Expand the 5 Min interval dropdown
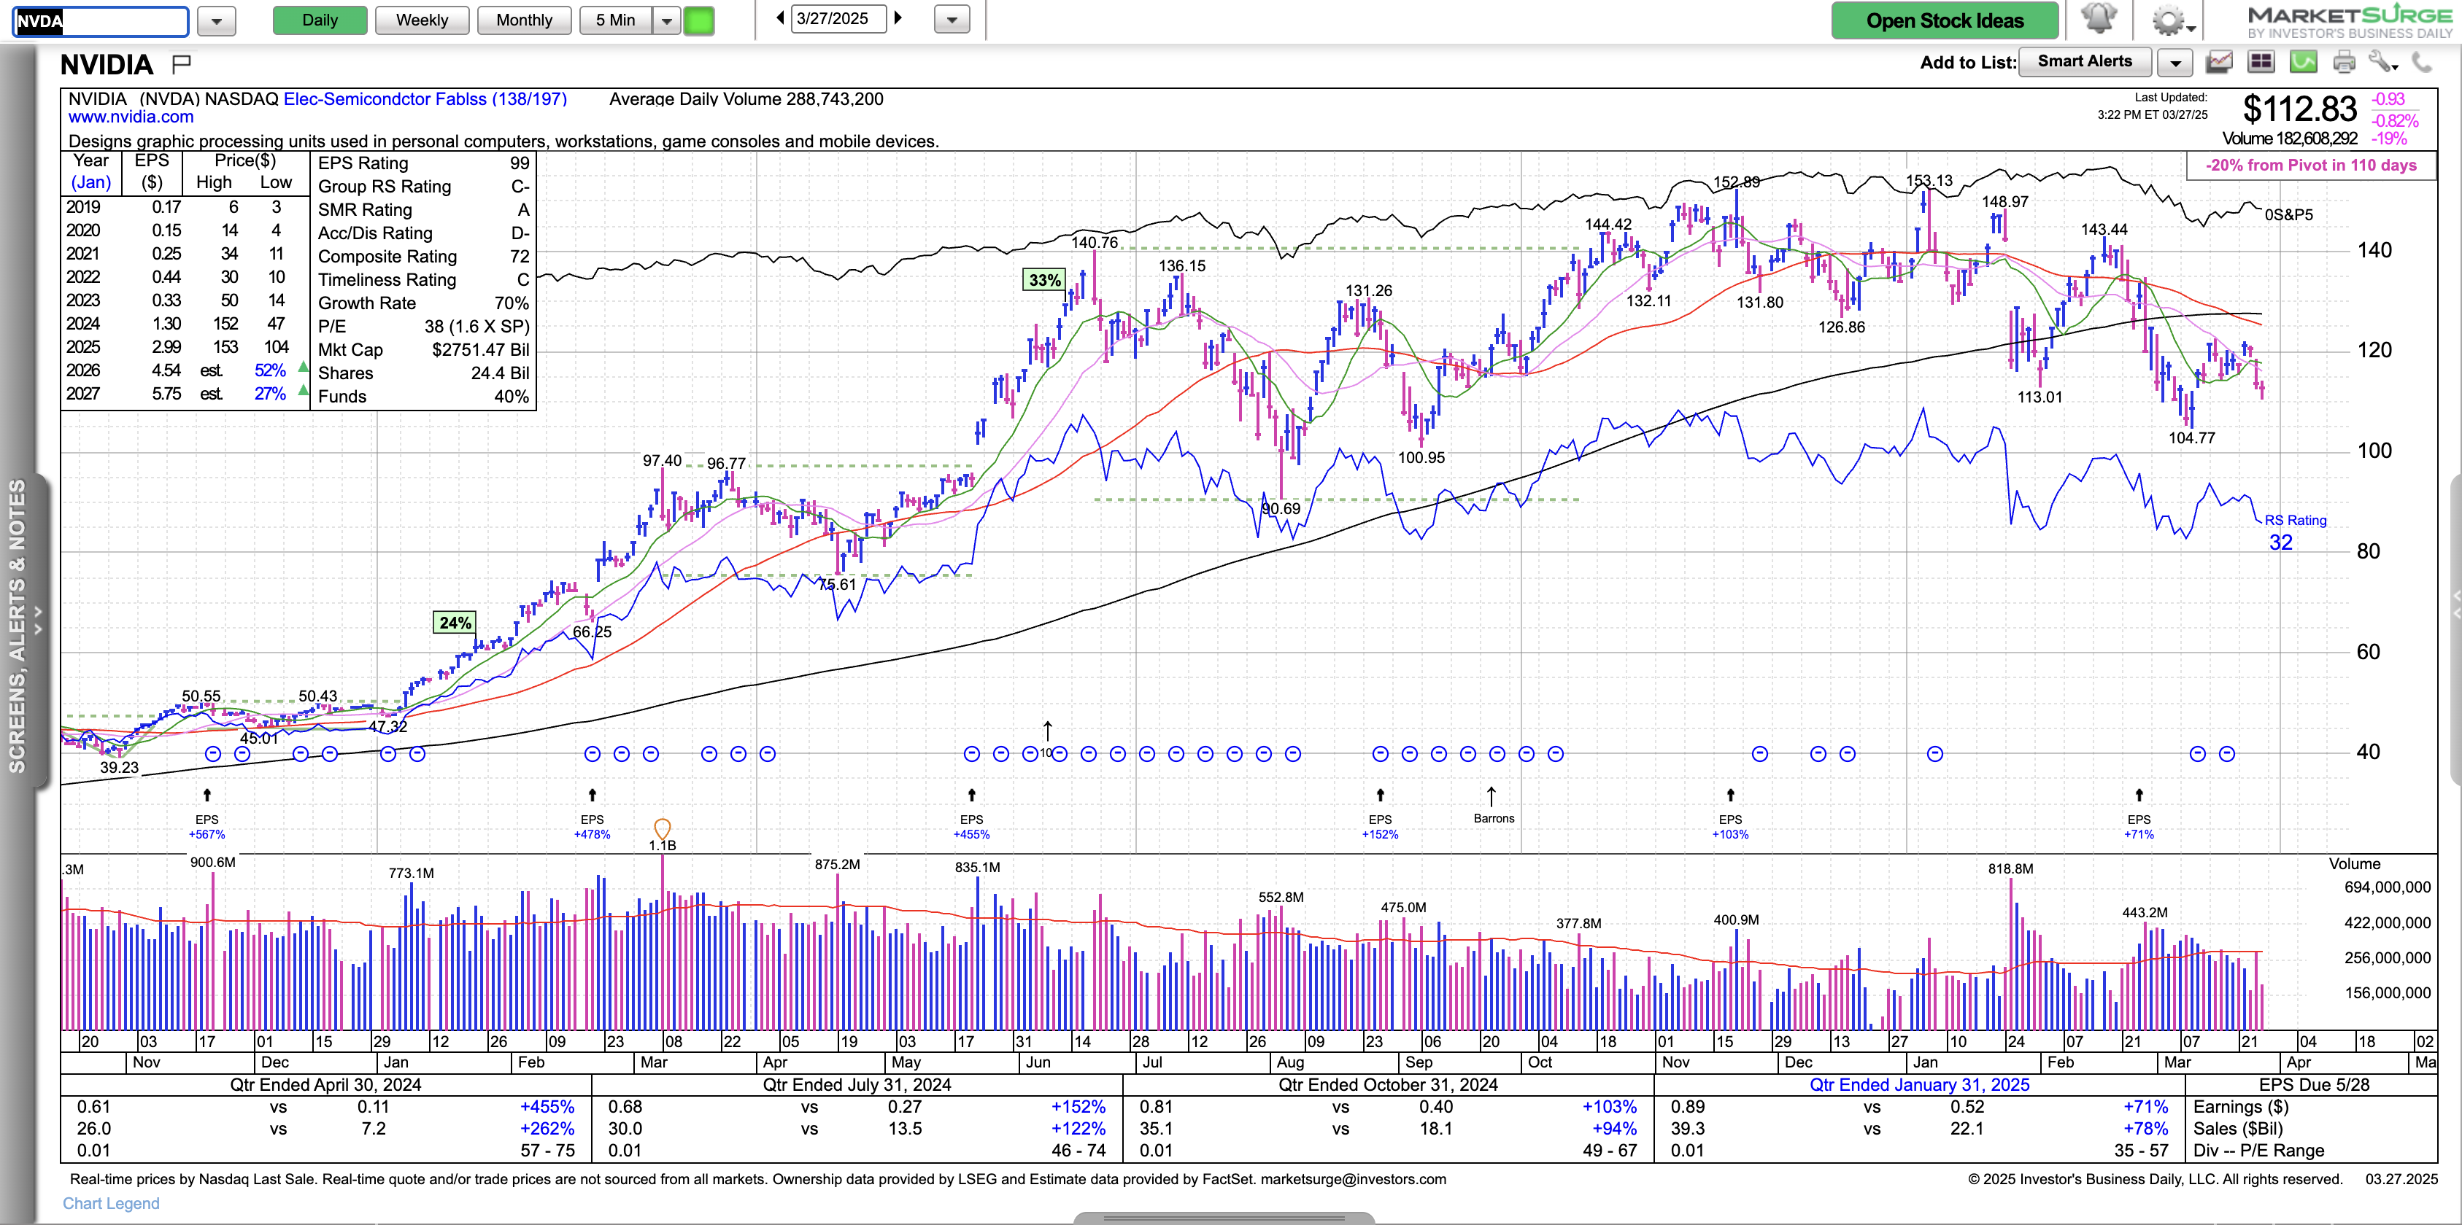Image resolution: width=2462 pixels, height=1225 pixels. 666,20
